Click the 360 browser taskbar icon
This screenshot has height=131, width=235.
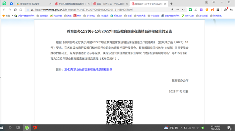[27, 128]
